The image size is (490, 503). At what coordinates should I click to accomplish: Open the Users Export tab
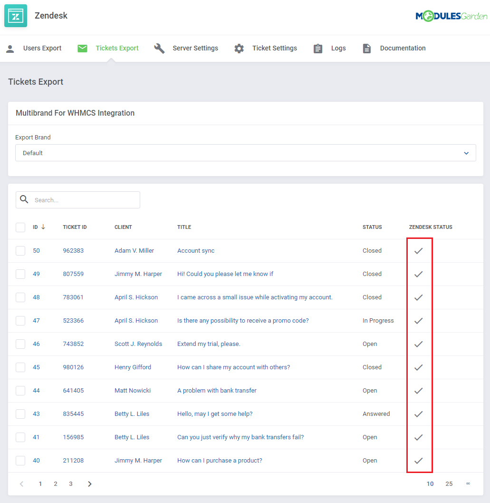34,49
